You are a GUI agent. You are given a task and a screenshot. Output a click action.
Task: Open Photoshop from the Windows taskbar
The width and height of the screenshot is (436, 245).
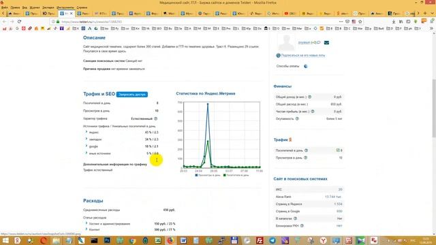107,240
